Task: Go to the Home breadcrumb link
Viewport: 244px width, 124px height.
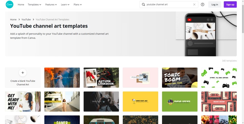Action: click(x=13, y=19)
